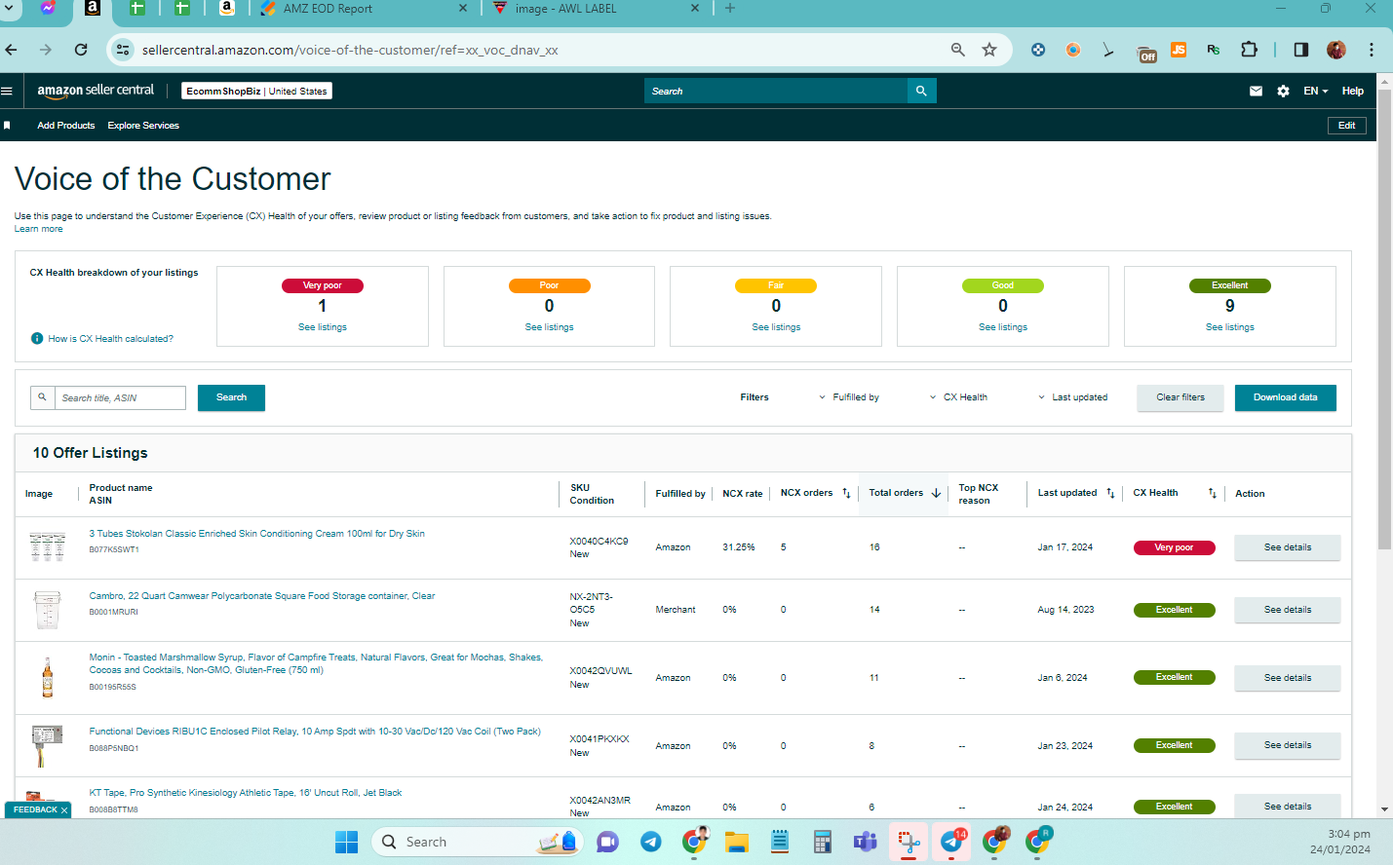
Task: See listings under Very poor card
Action: [x=323, y=327]
